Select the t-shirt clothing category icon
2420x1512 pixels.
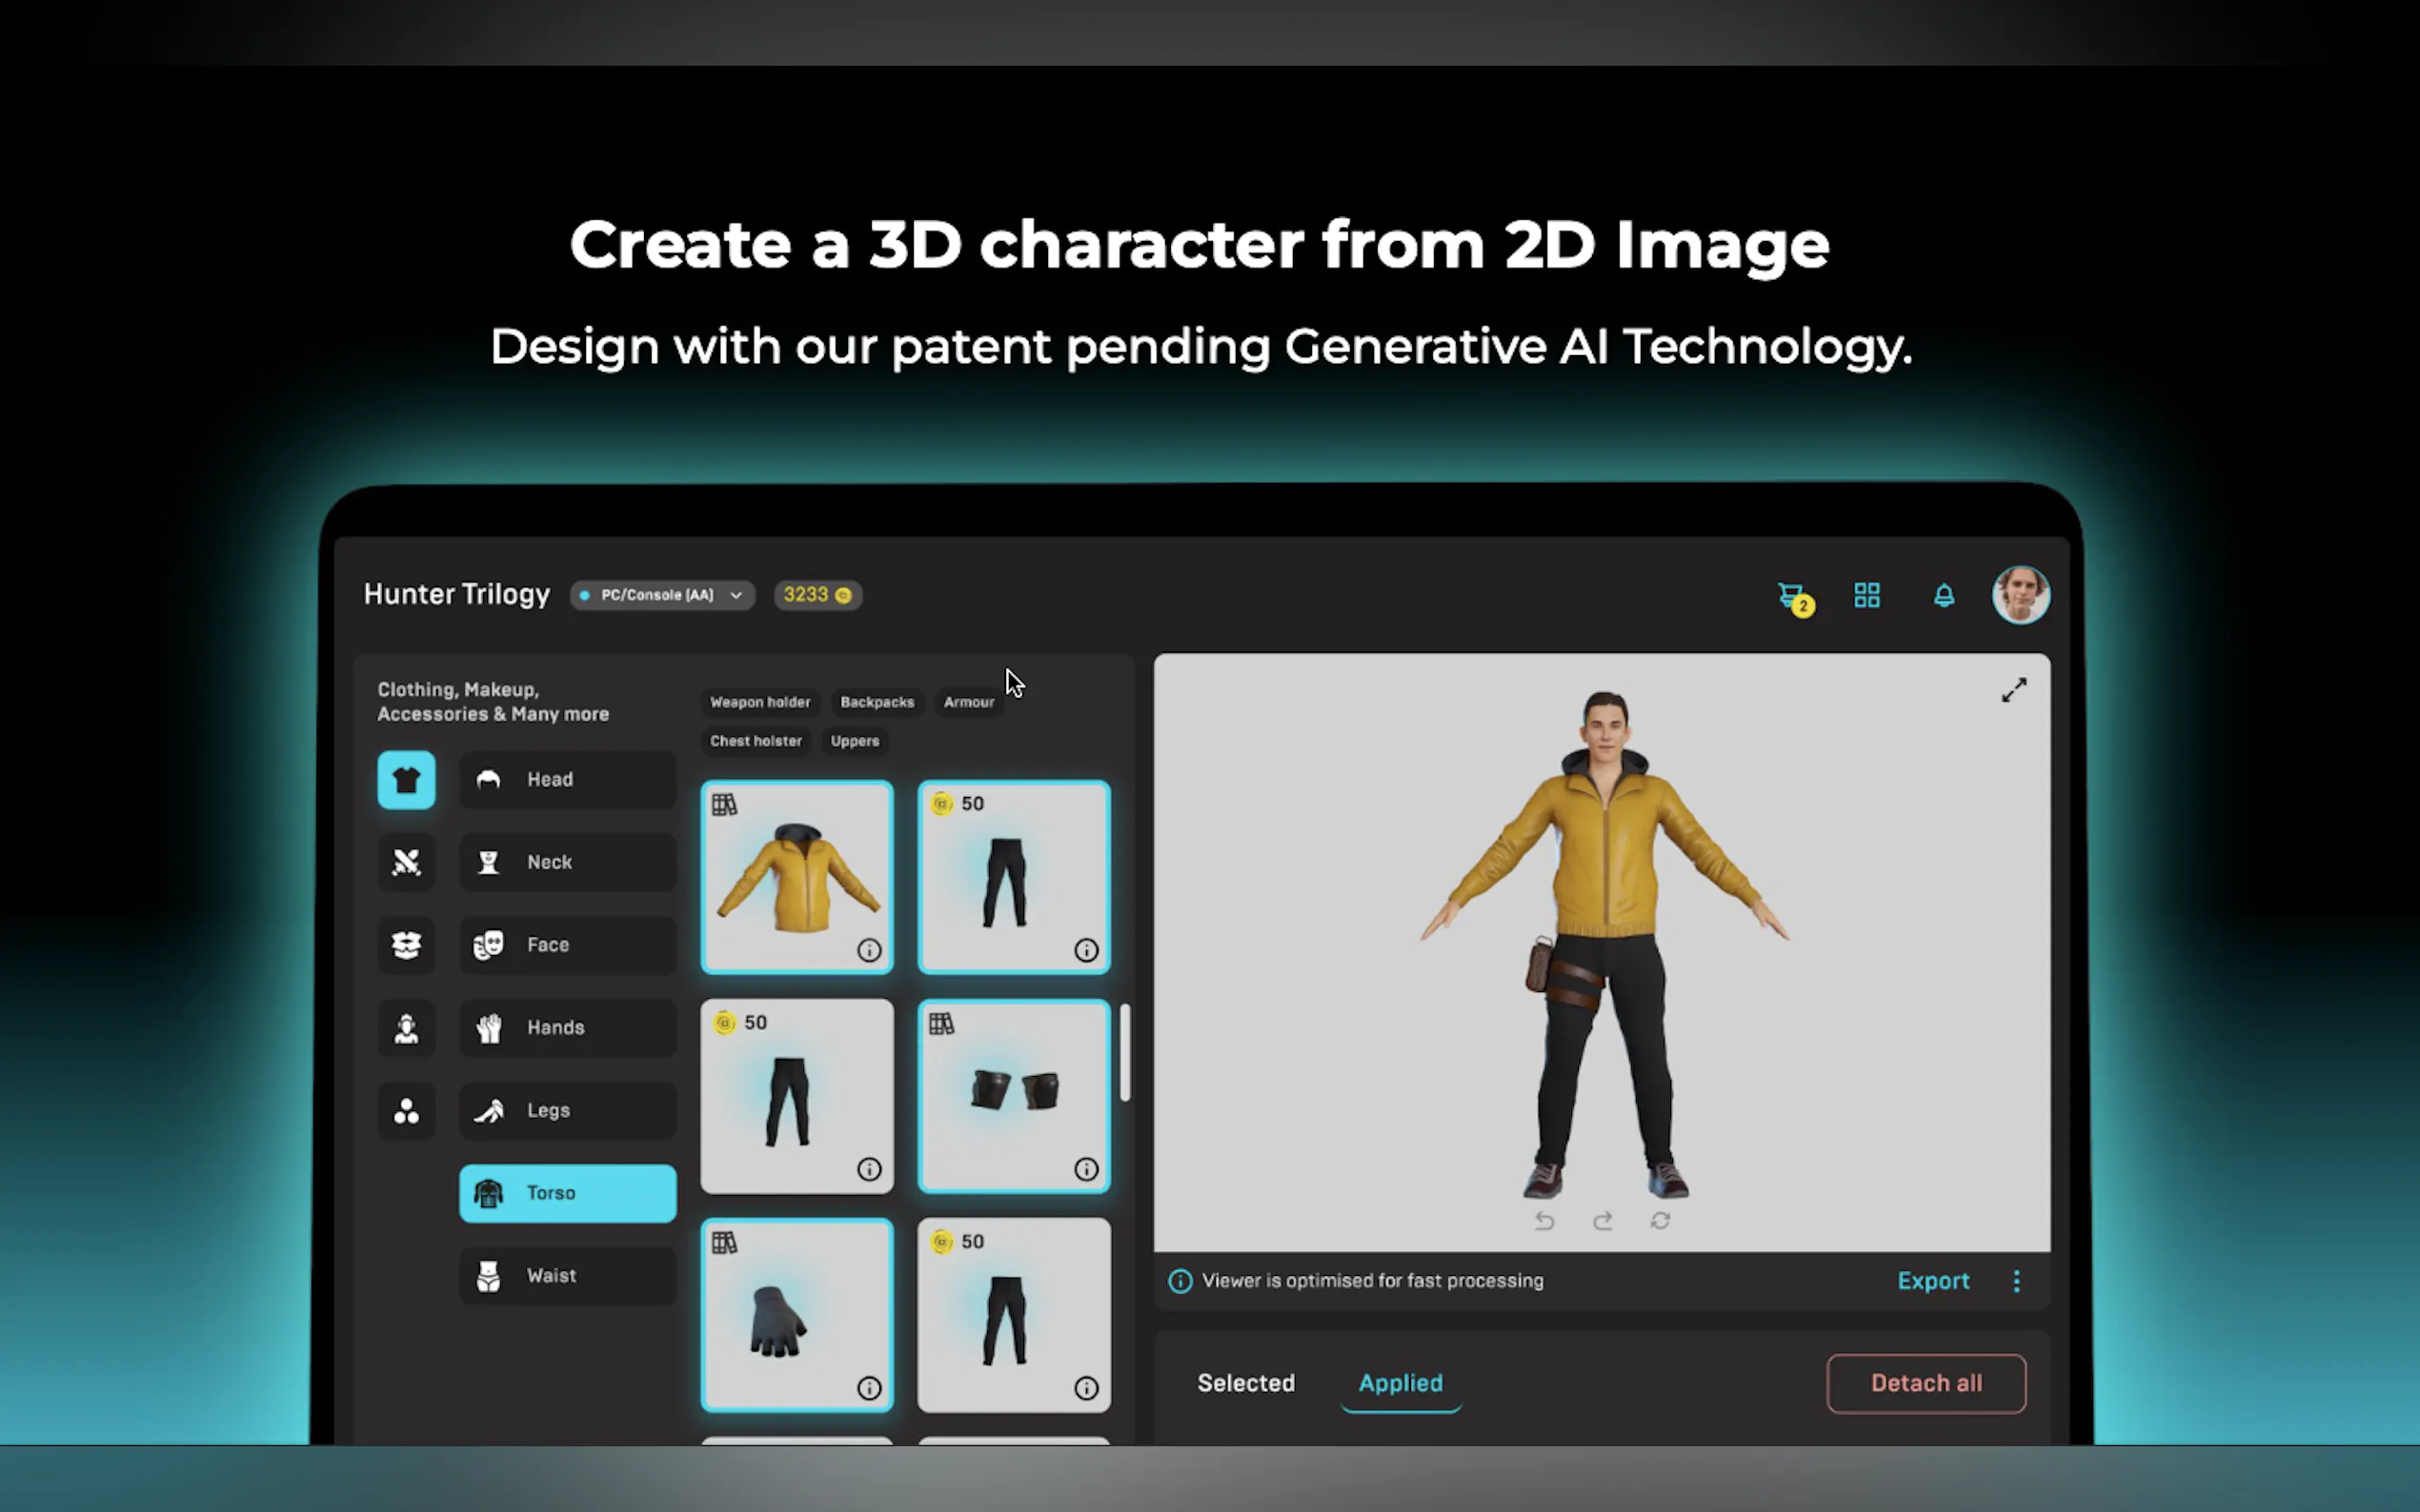(406, 780)
